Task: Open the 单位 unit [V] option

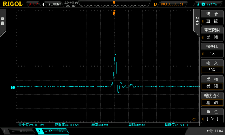Action: pyautogui.click(x=212, y=115)
